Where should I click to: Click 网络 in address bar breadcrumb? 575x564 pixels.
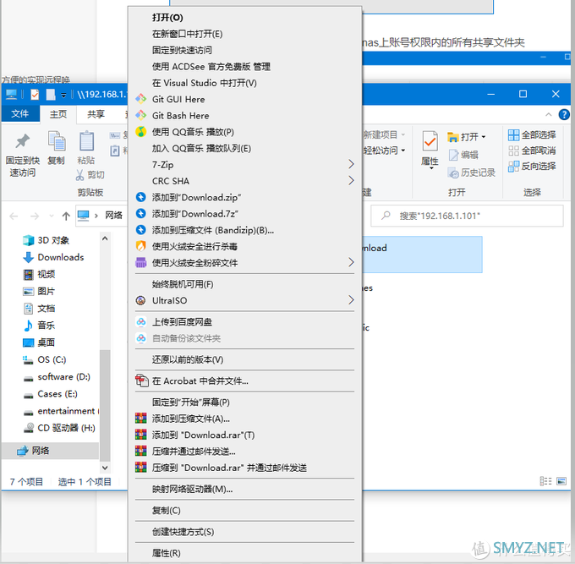pyautogui.click(x=113, y=216)
